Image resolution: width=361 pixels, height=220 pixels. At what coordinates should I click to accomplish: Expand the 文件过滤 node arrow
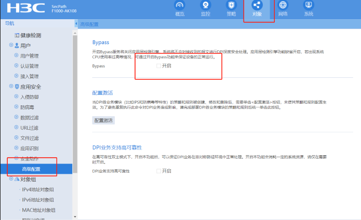[16, 137]
